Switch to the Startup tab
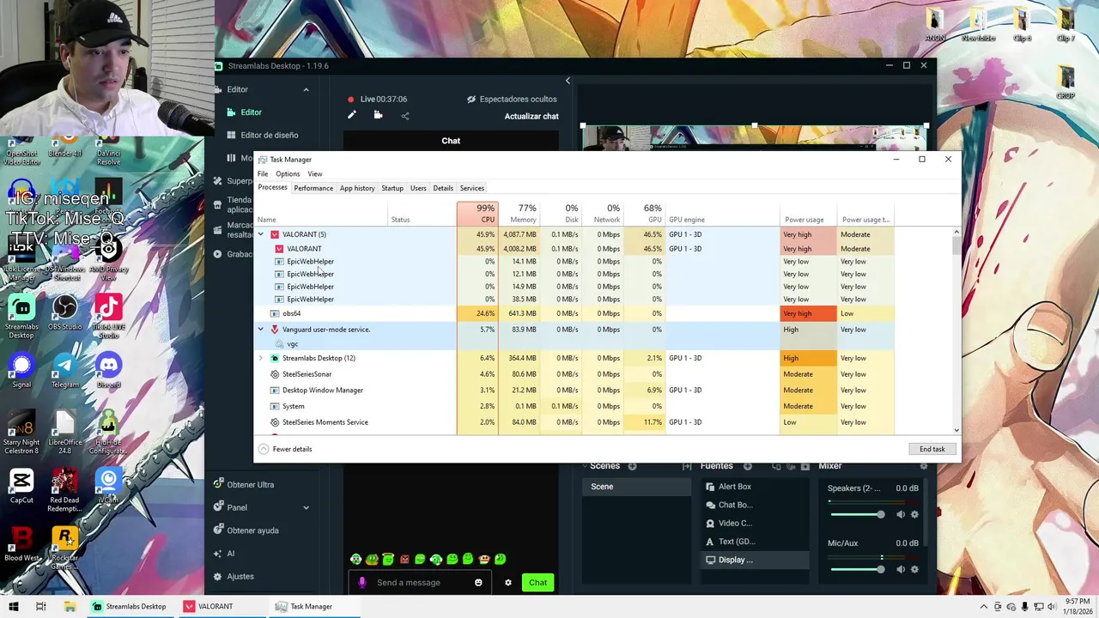 coord(392,188)
